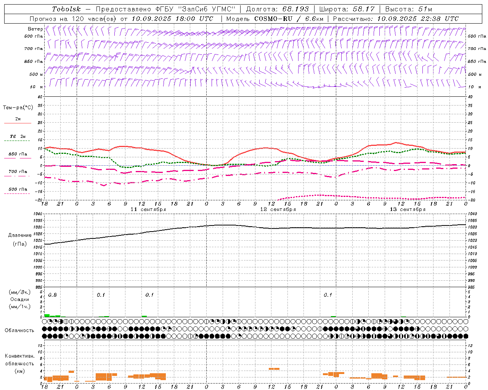The image size is (488, 390).
Task: Click the "(гПа)" pressure unit label
Action: click(20, 244)
